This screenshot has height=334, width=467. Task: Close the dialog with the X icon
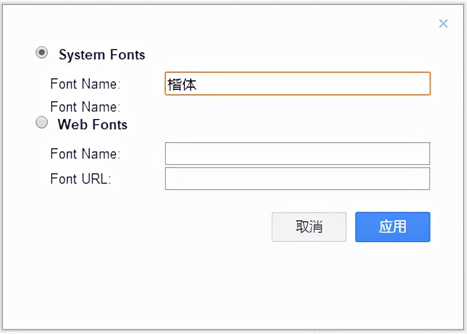point(443,23)
